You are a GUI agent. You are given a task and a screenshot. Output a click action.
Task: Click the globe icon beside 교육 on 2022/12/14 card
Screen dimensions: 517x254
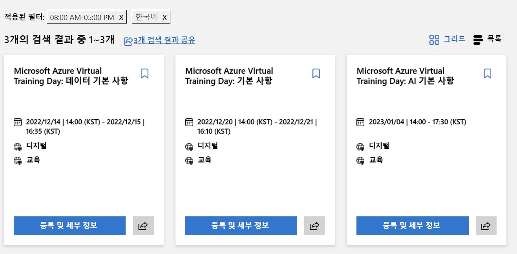18,160
